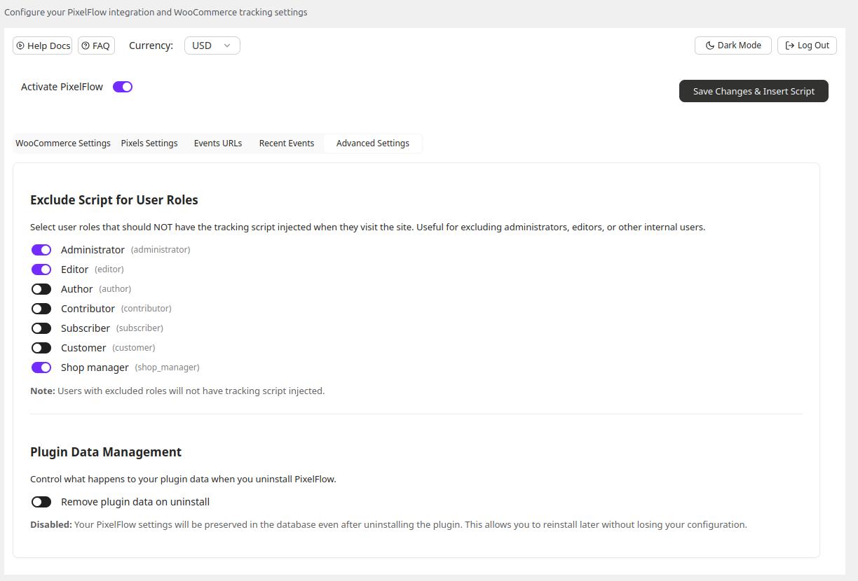This screenshot has width=858, height=581.
Task: Open the Currency USD dropdown
Action: point(212,45)
